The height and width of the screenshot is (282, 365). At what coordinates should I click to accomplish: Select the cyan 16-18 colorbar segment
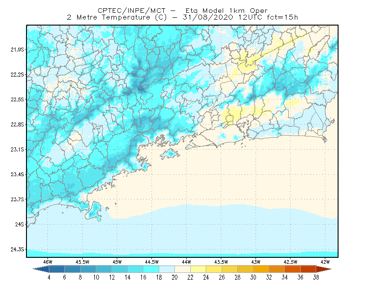tap(151, 269)
